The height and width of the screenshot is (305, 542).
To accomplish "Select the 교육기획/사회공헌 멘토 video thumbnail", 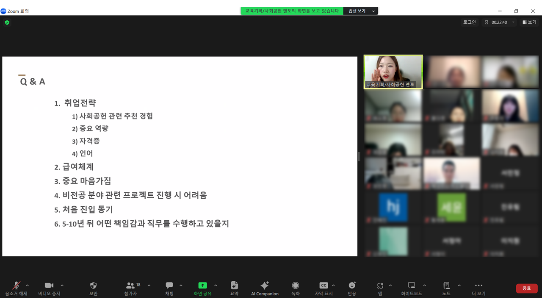I will click(x=393, y=71).
